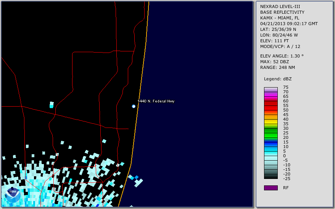The width and height of the screenshot is (335, 209).
Task: Click the BASE REFLECTIVITY product text
Action: 282,12
